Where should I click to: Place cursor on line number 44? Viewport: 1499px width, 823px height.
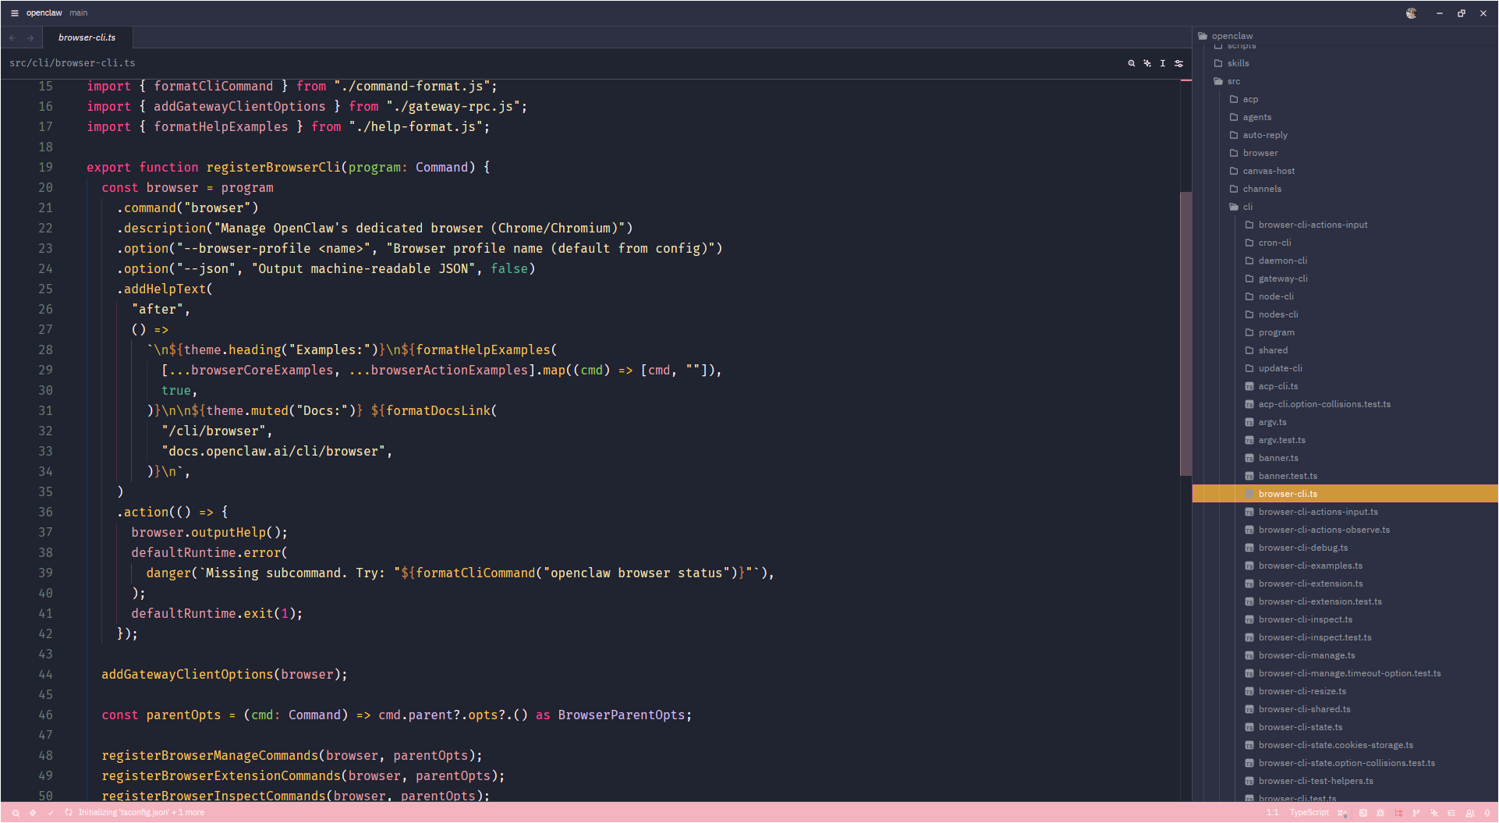click(46, 675)
